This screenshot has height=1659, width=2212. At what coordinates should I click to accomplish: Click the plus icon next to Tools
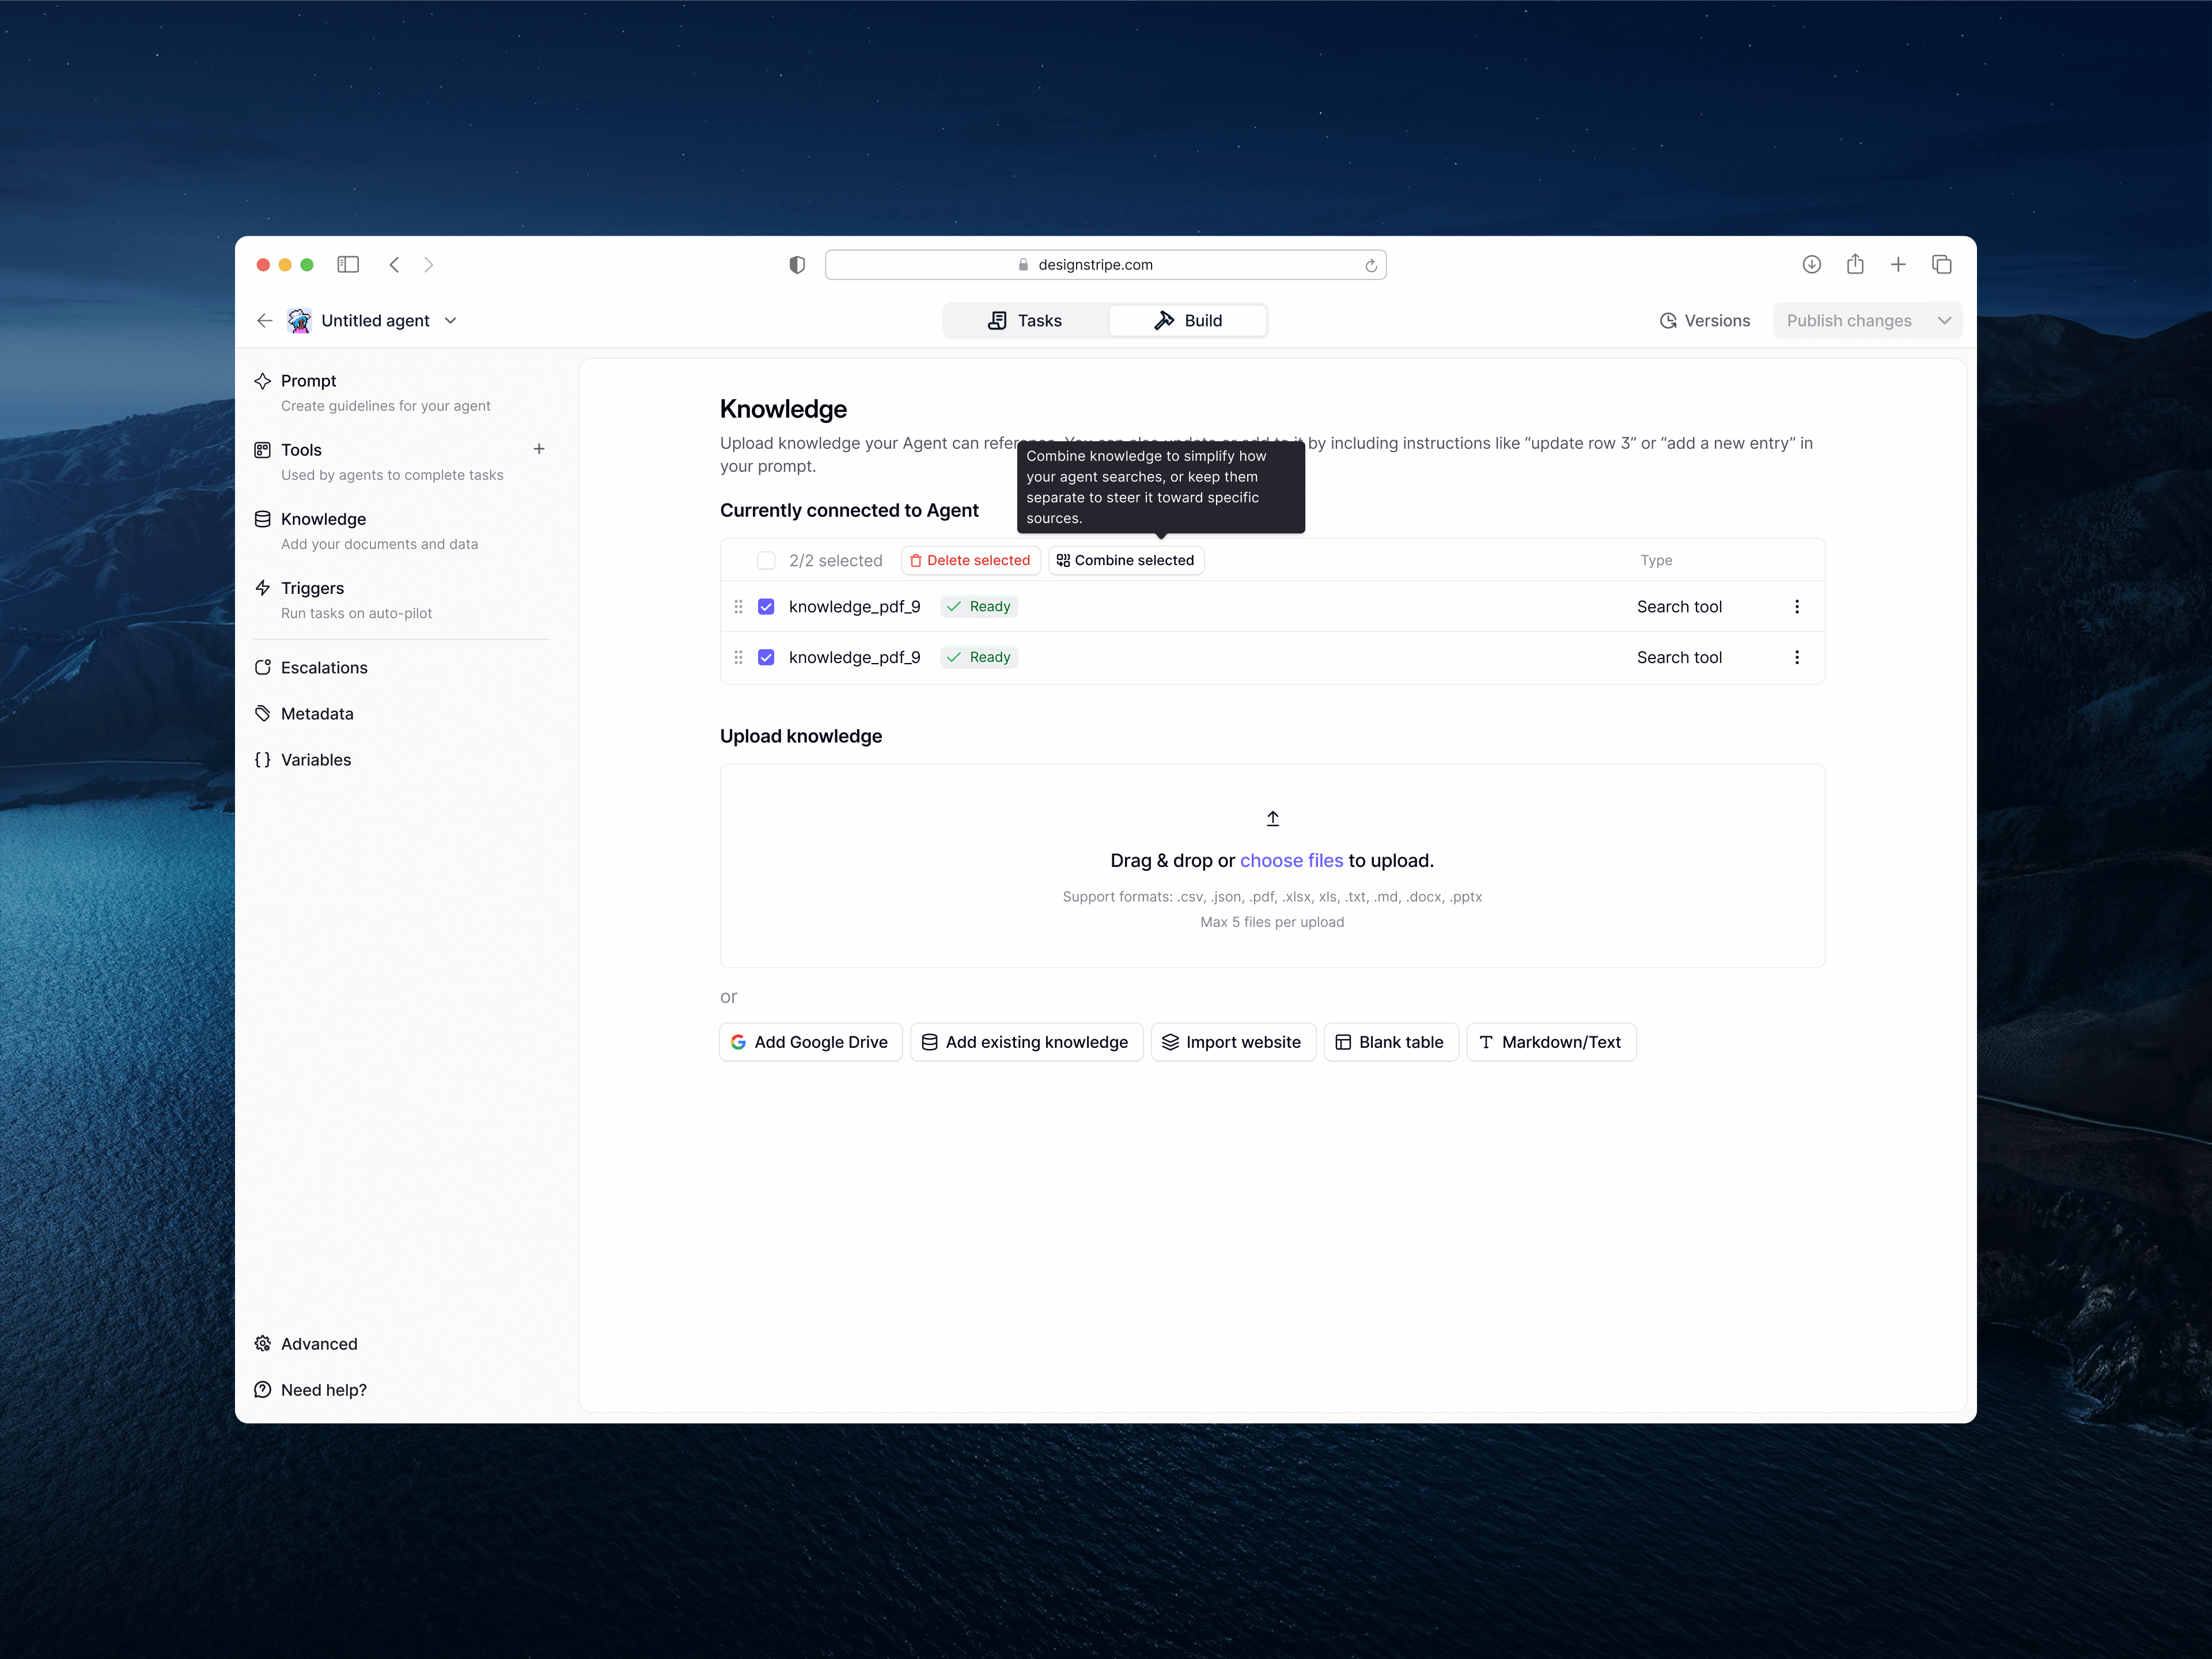coord(539,449)
